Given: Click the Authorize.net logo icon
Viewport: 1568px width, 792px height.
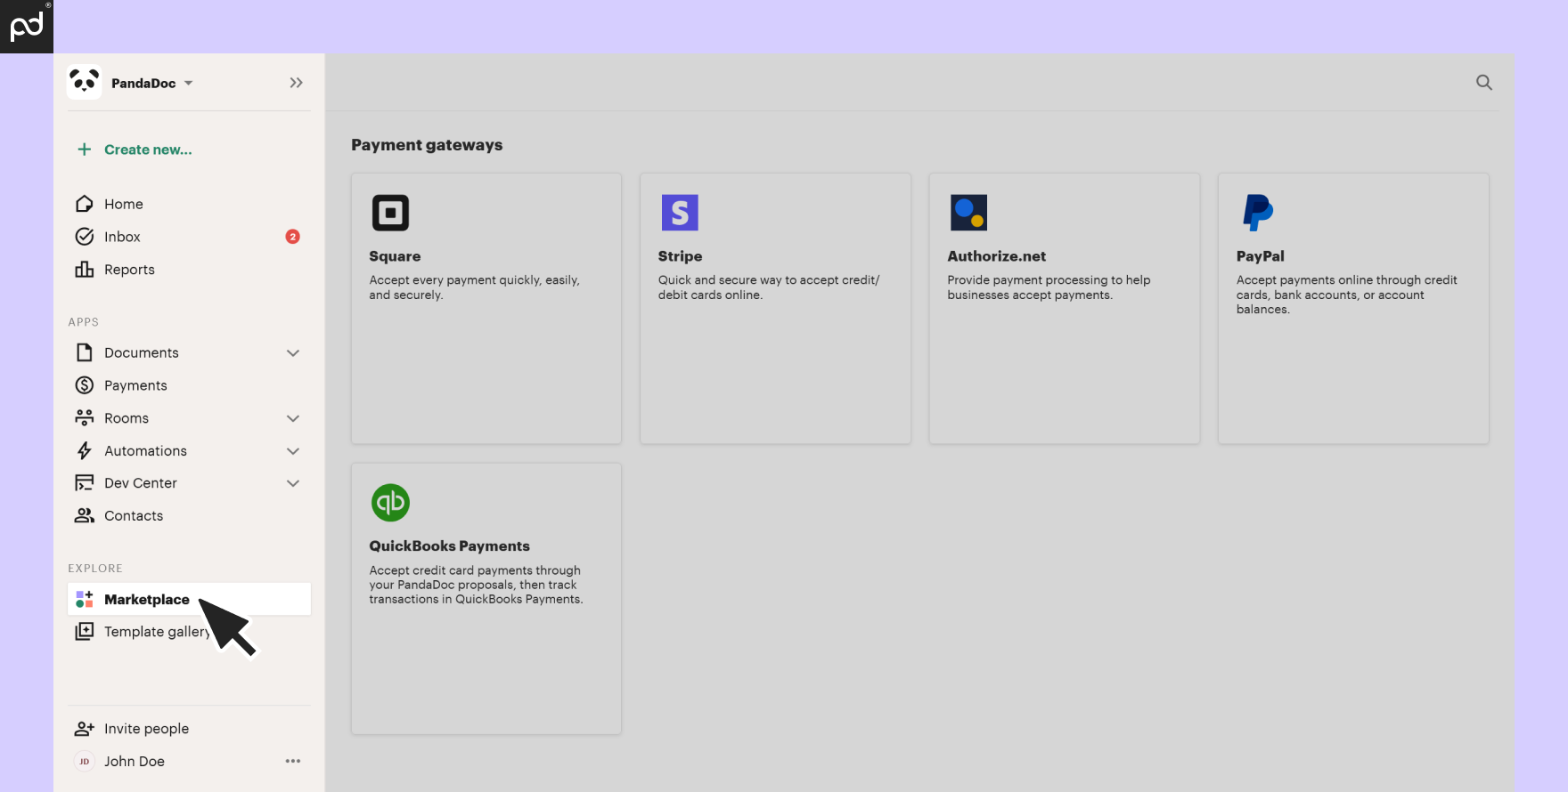Looking at the screenshot, I should (x=968, y=213).
